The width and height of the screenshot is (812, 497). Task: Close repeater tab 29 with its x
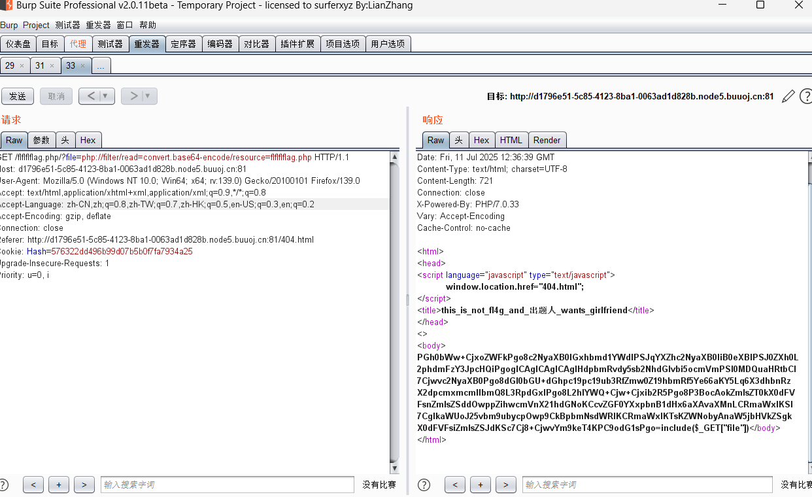point(22,66)
